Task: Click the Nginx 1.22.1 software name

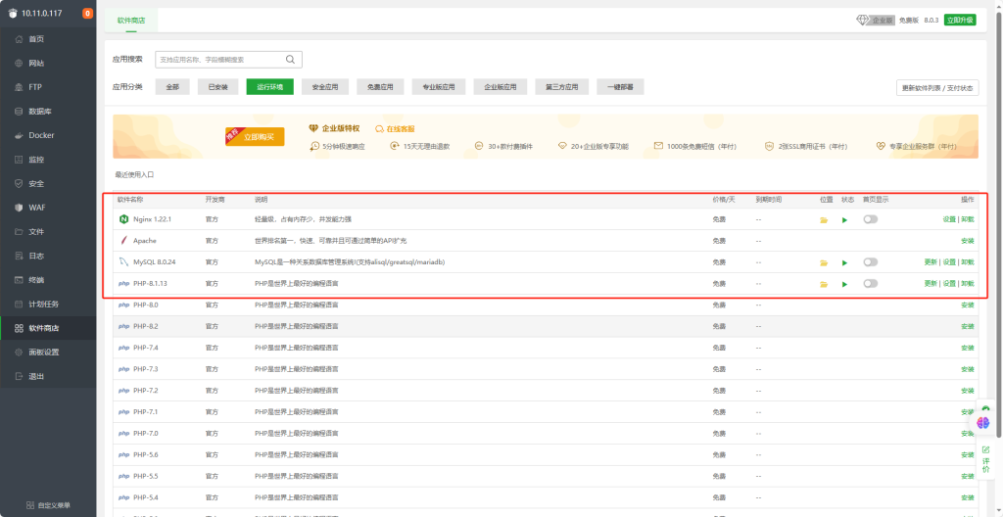Action: (x=152, y=219)
